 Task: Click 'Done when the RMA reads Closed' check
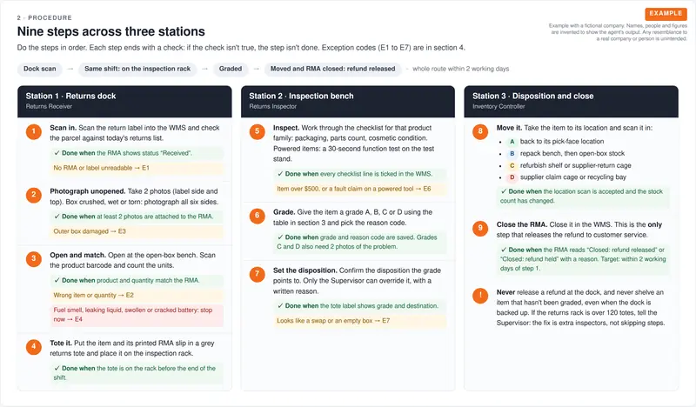pos(583,259)
